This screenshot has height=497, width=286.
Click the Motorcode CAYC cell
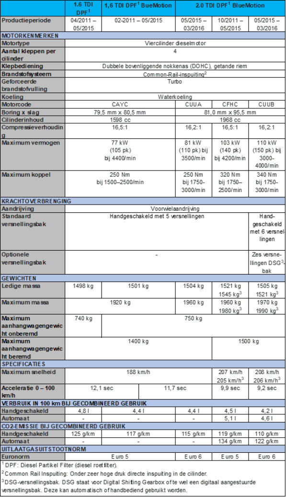click(120, 105)
